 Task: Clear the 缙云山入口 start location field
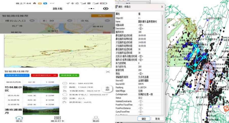32,21
